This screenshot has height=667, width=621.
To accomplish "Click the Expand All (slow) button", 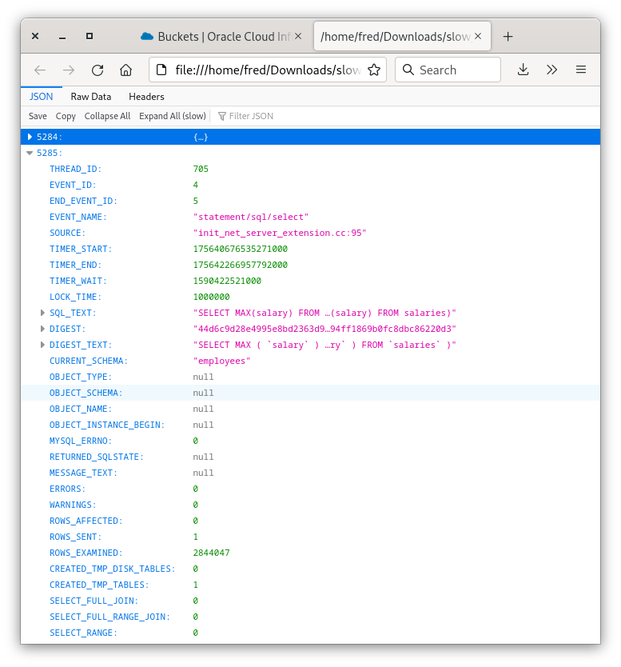I will (x=172, y=116).
